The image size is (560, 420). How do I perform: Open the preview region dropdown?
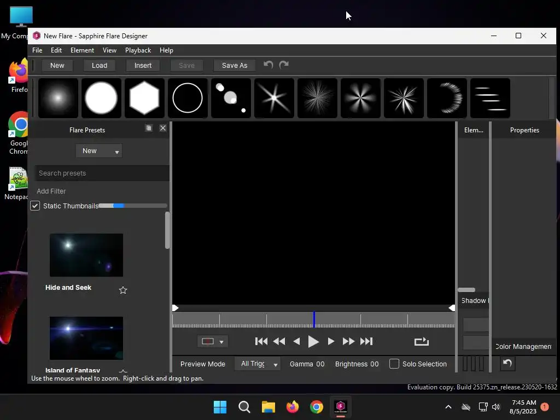tap(213, 341)
